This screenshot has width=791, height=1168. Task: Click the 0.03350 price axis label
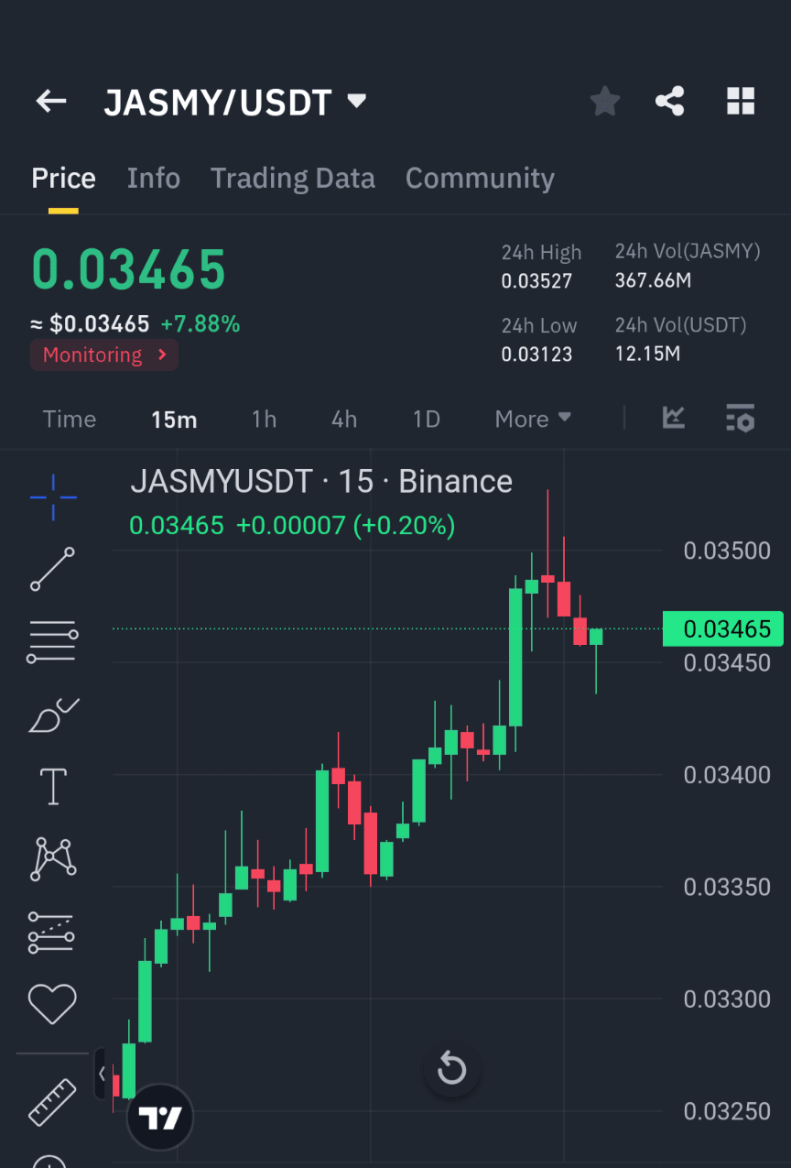728,887
